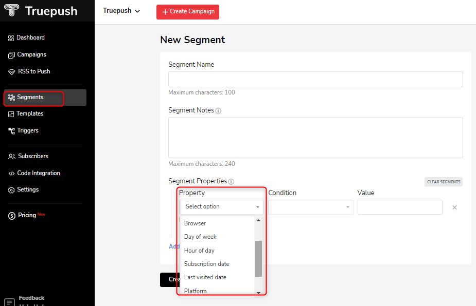This screenshot has width=476, height=306.
Task: Open the Property select option dropdown
Action: (221, 207)
